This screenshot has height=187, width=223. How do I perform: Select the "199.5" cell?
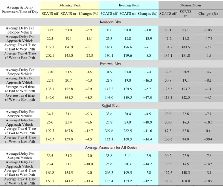[127, 173]
